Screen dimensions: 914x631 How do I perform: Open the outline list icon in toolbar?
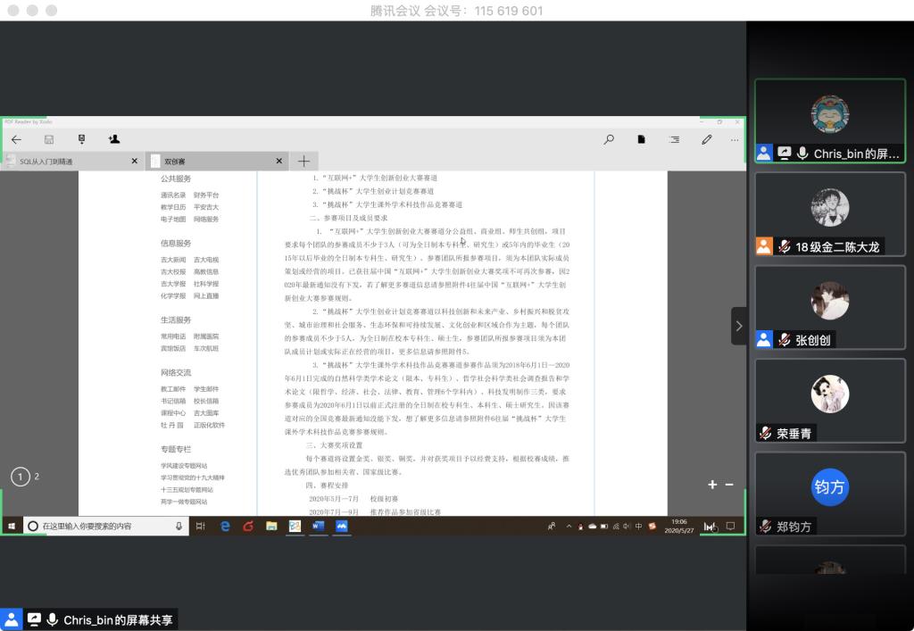click(x=674, y=140)
